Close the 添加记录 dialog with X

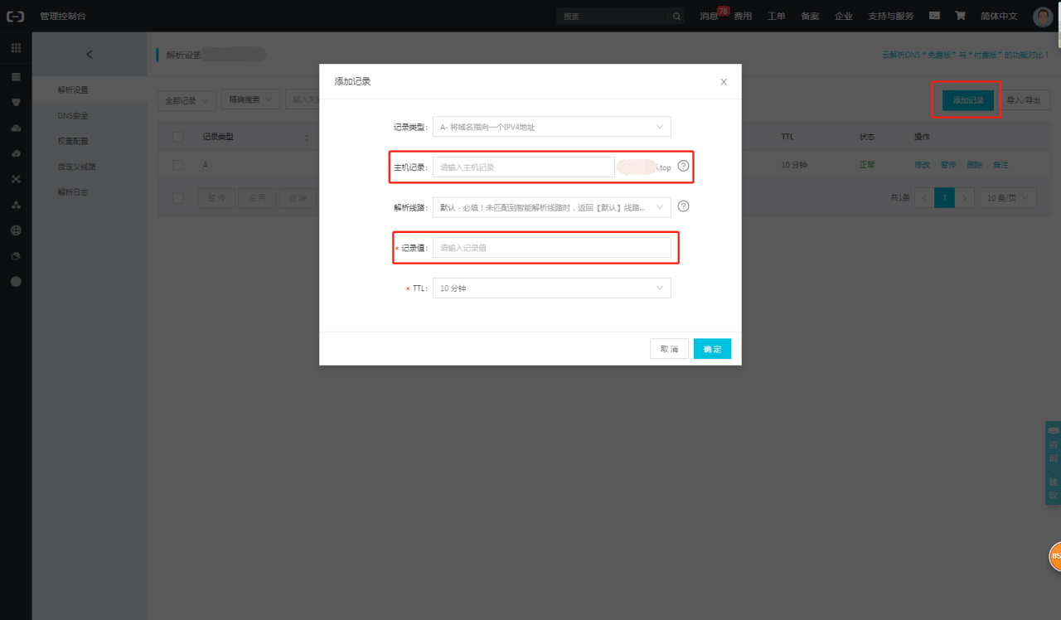pyautogui.click(x=724, y=82)
